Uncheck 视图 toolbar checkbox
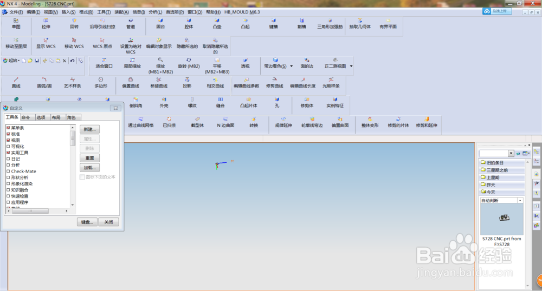542x291 pixels. (8, 140)
